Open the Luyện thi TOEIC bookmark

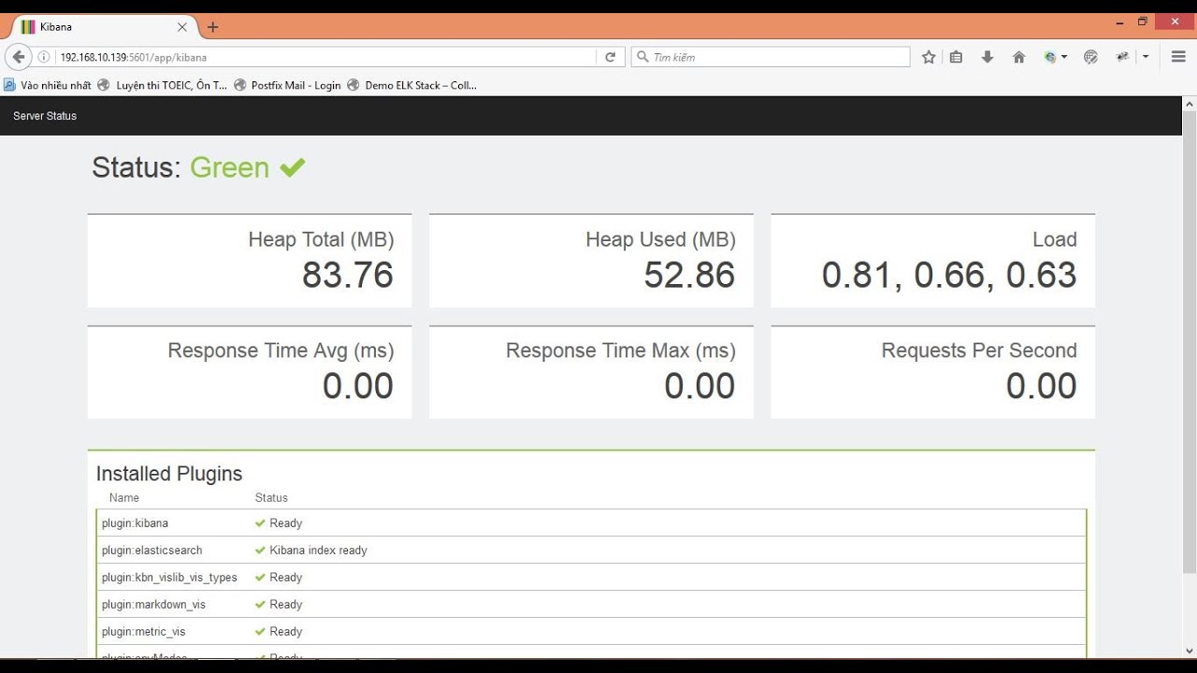[x=162, y=85]
